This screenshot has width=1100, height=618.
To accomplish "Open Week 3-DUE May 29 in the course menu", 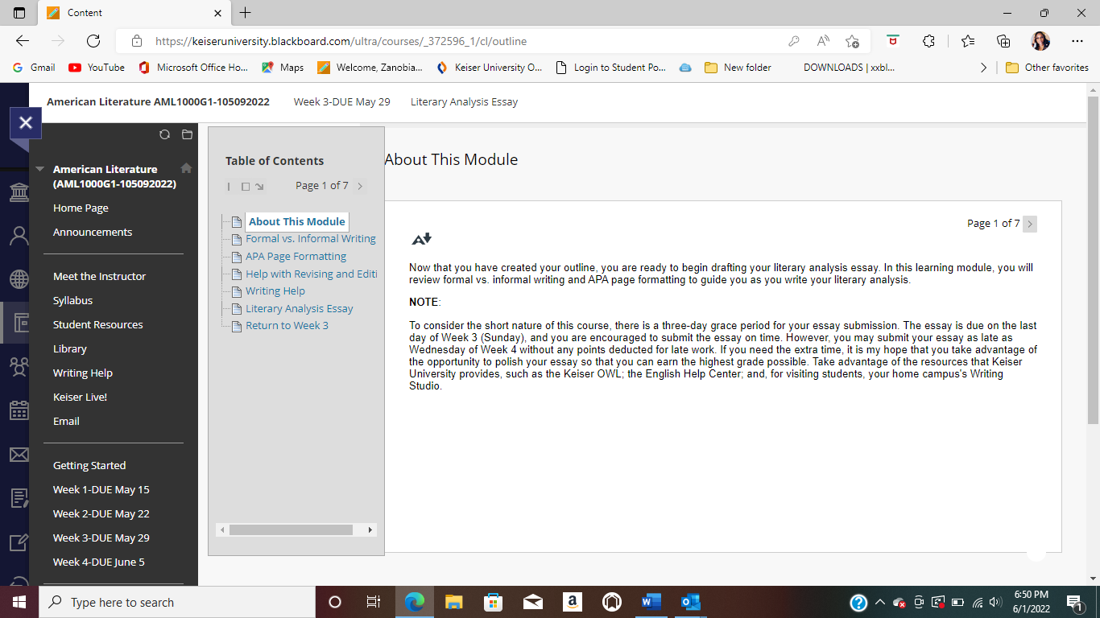I will click(101, 538).
